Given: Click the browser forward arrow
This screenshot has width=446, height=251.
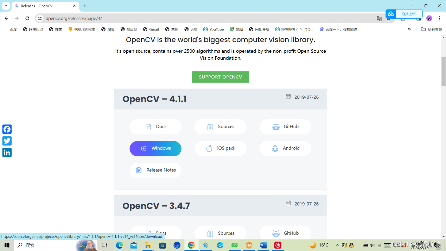Looking at the screenshot, I should click(17, 18).
